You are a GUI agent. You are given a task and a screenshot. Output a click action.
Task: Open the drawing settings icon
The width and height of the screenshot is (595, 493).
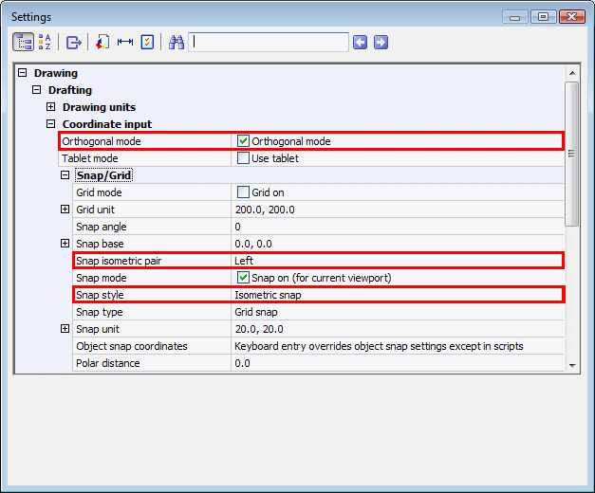[102, 42]
